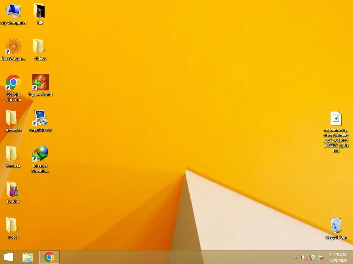Select the Jigsaw World shortcut icon
353x264 pixels.
40,82
